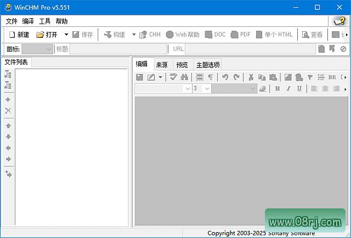Click the 构建 build button
This screenshot has width=351, height=238.
click(x=115, y=35)
